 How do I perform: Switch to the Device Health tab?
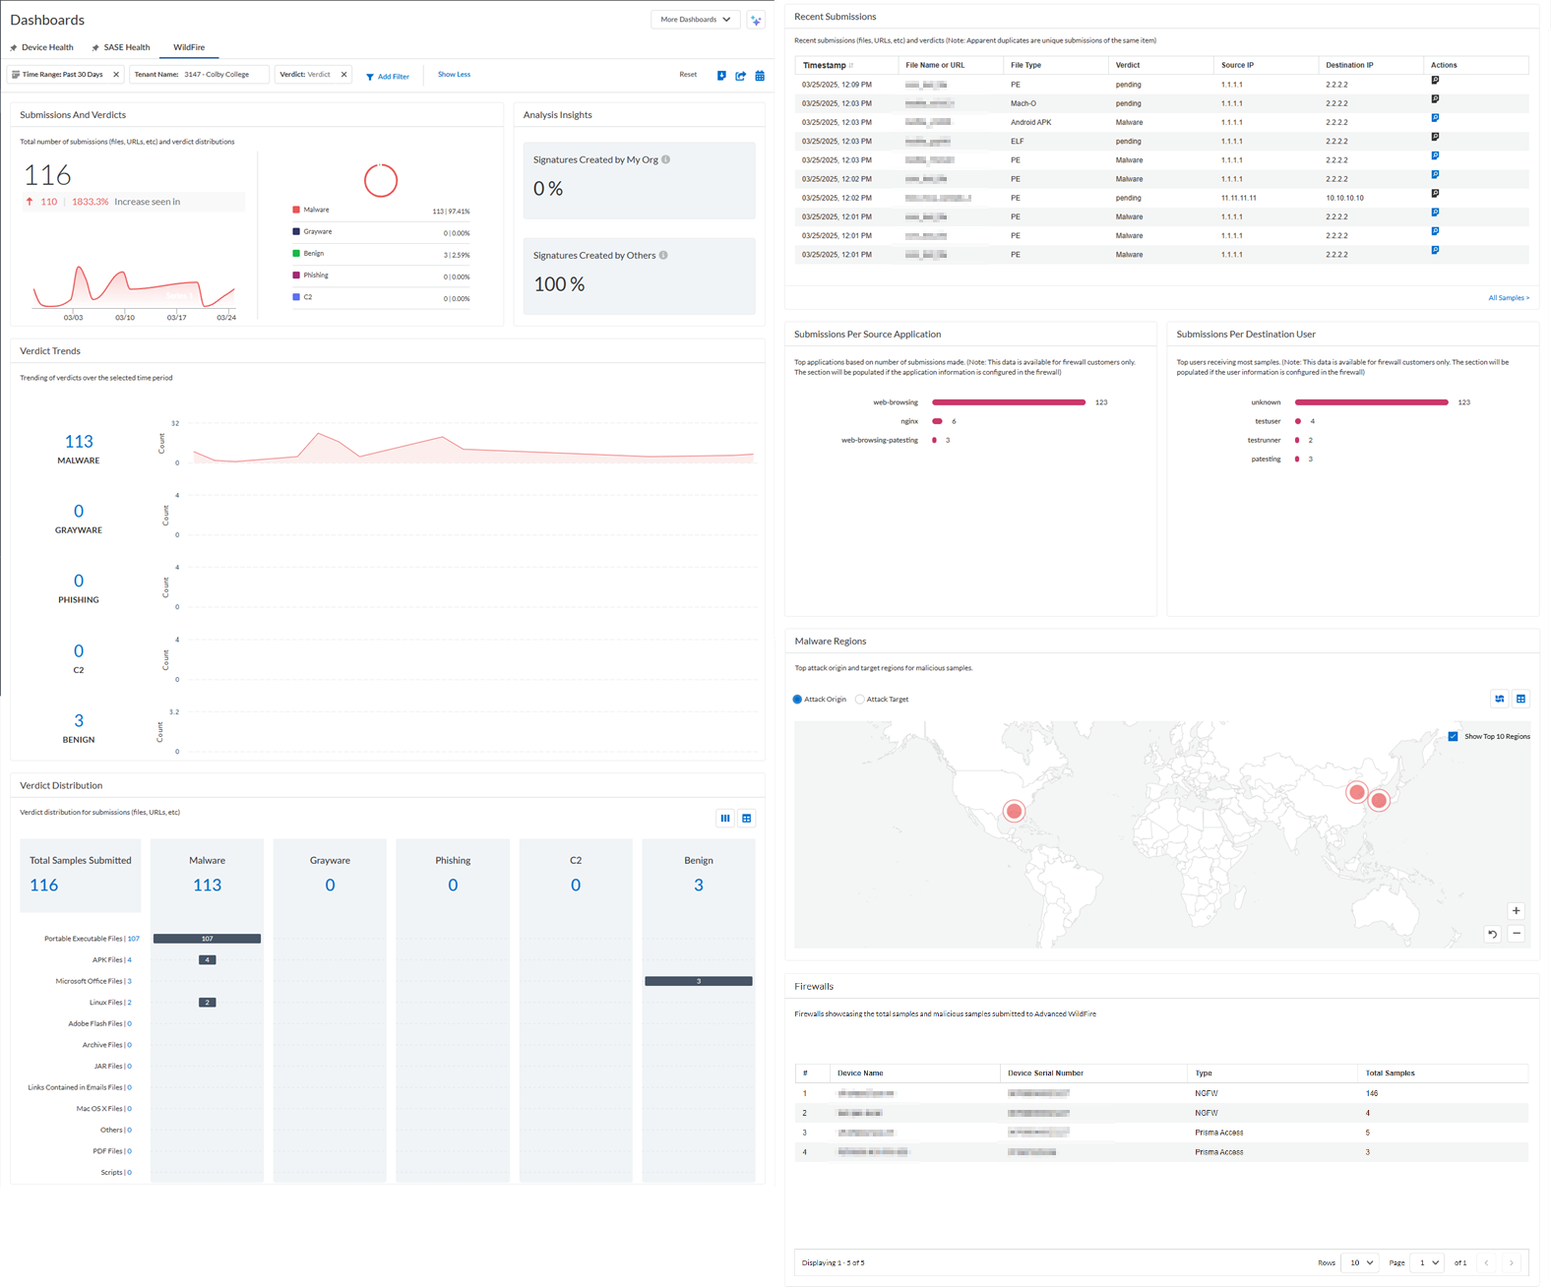pyautogui.click(x=41, y=47)
